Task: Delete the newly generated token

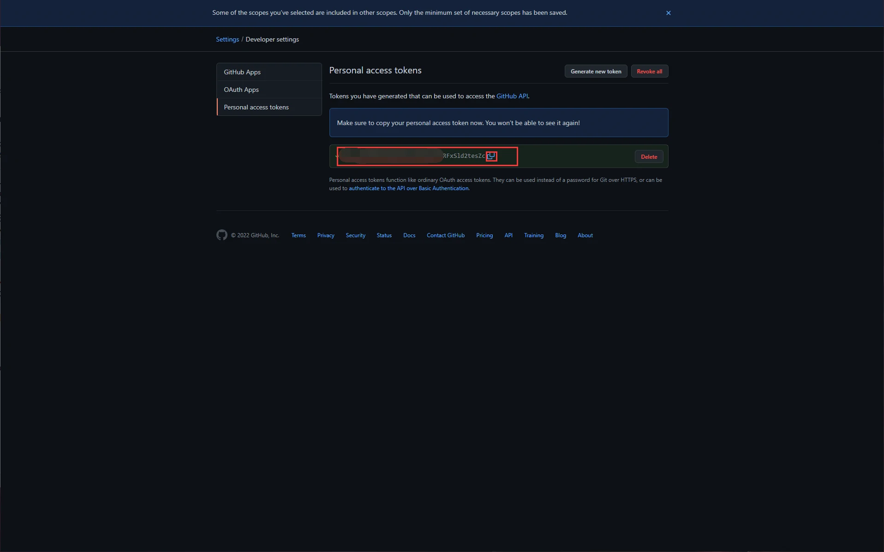Action: (x=649, y=157)
